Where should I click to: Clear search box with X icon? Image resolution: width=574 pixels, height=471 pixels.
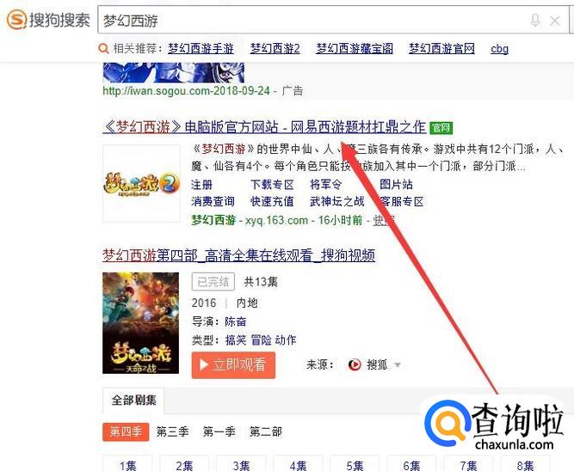[555, 21]
